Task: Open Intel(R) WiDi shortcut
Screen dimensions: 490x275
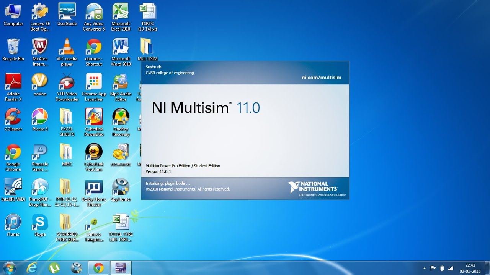Action: tap(13, 190)
